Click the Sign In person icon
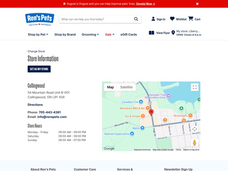The width and height of the screenshot is (228, 171). 153,19
